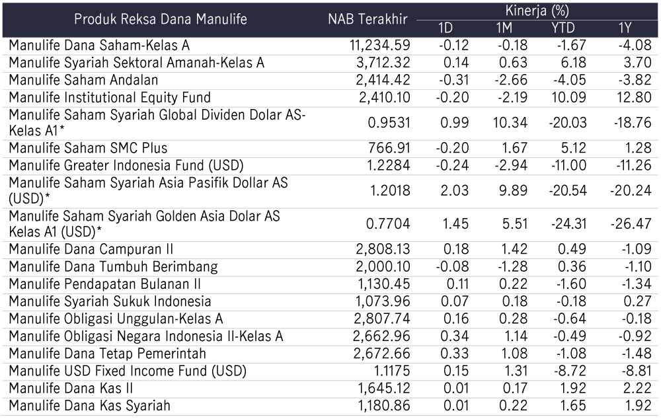Select 'Manulife Dana Saham-Kelas A' fund name
The width and height of the screenshot is (661, 419).
[99, 46]
